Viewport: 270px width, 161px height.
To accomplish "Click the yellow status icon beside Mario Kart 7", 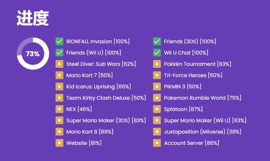I will point(59,75).
